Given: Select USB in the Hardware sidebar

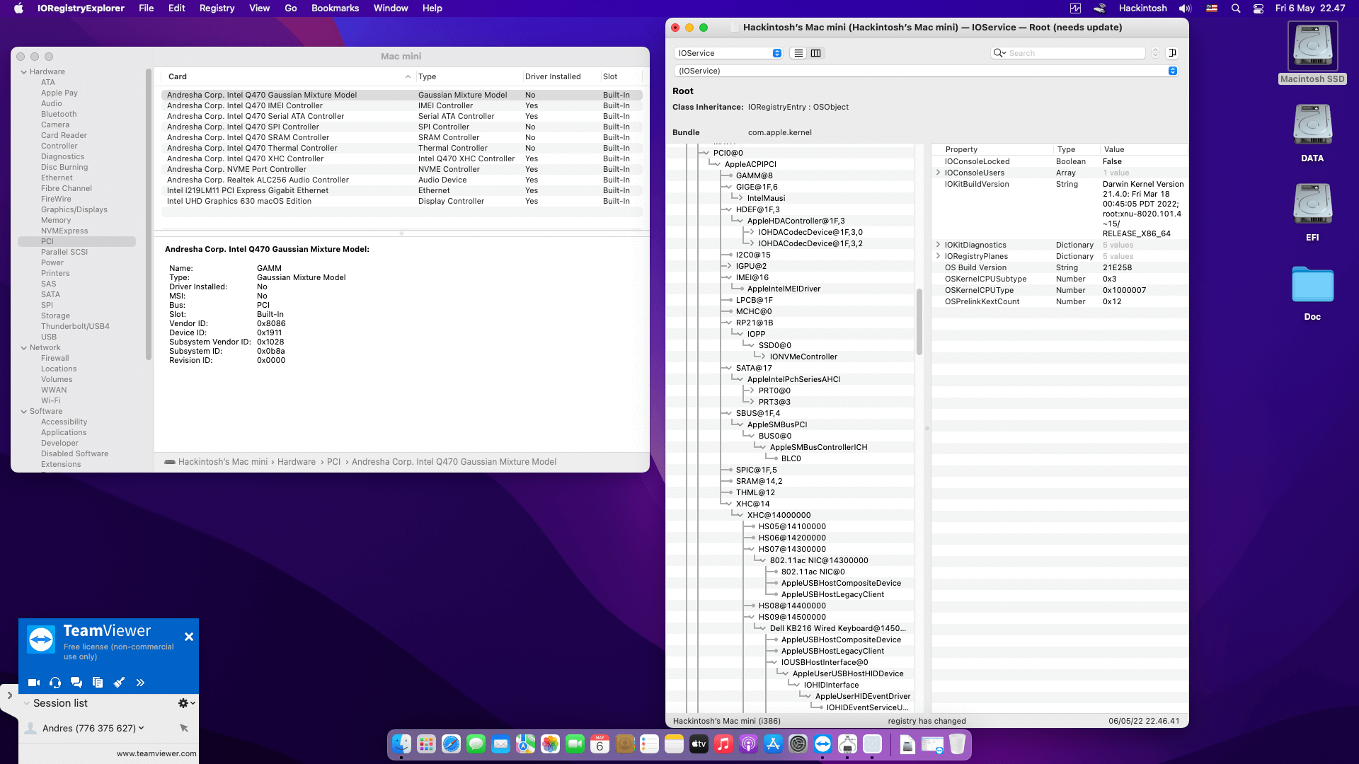Looking at the screenshot, I should click(x=49, y=337).
